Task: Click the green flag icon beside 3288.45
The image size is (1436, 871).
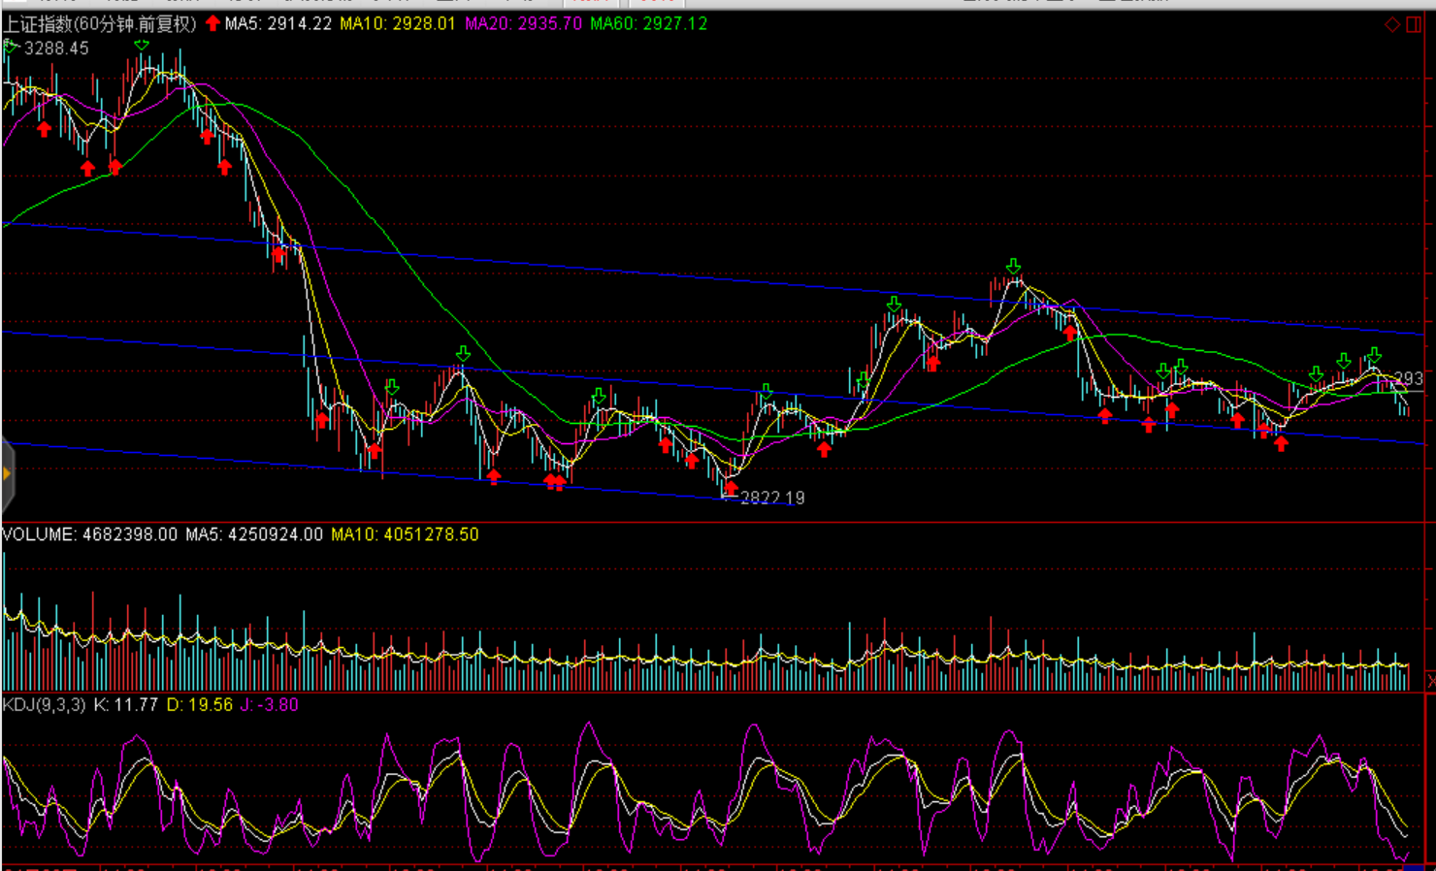Action: [x=11, y=47]
